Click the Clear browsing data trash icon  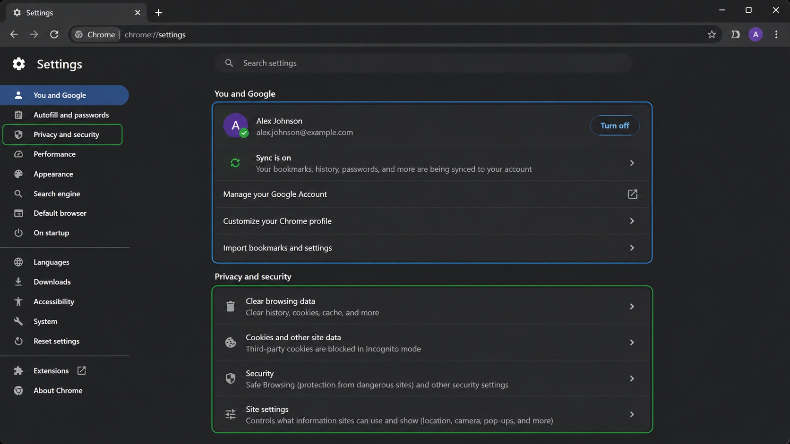coord(231,307)
